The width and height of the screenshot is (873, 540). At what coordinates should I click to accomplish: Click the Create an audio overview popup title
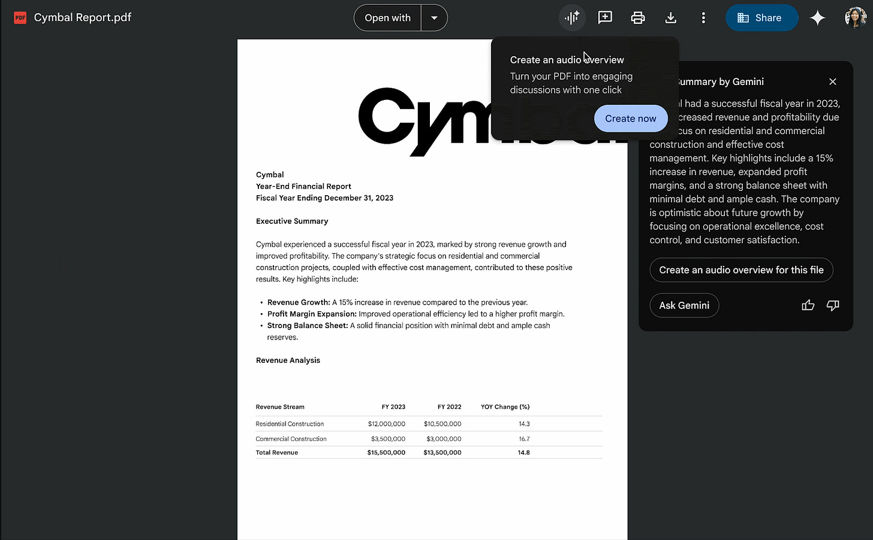point(567,60)
